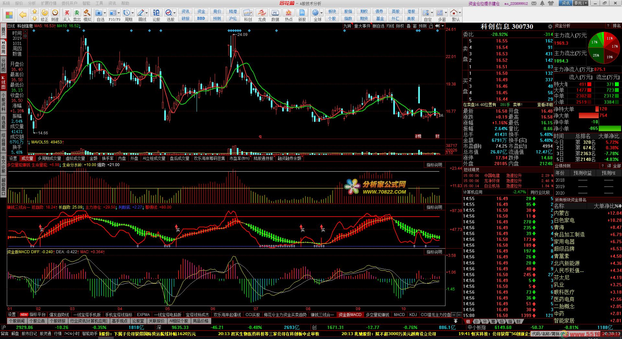Expand the 选股 dropdown arrow

(x=175, y=13)
